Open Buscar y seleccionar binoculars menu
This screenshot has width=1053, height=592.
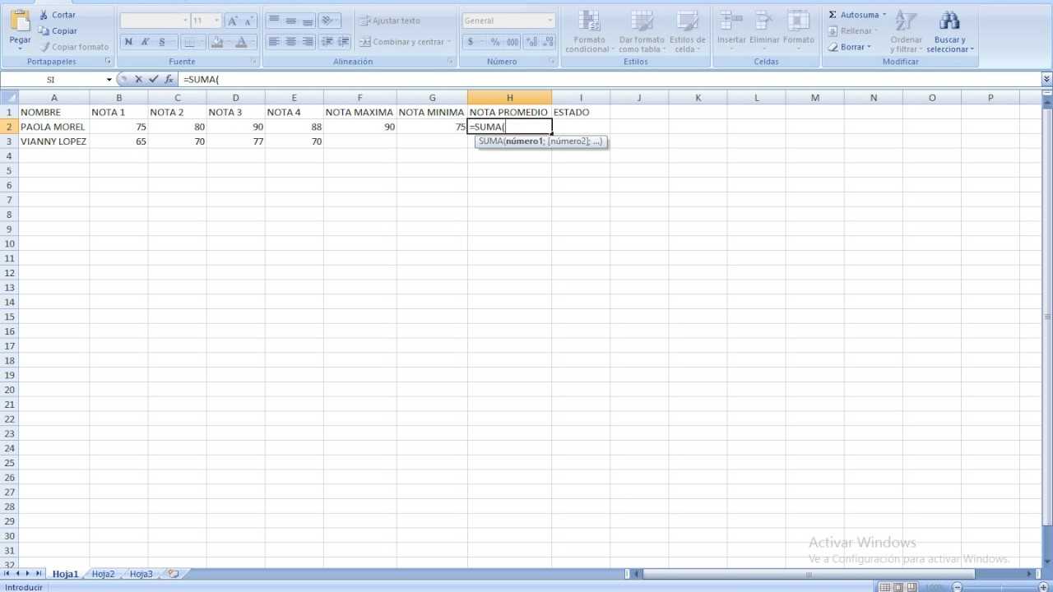coord(950,32)
